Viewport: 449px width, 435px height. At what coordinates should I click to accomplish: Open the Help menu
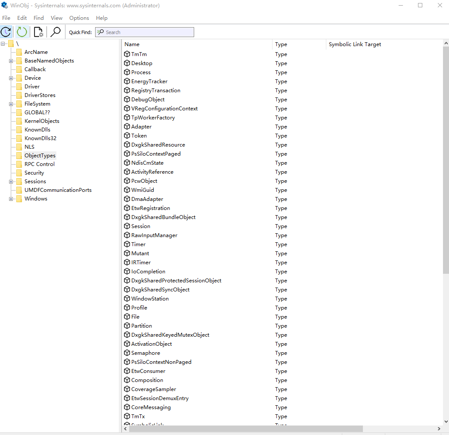point(102,18)
